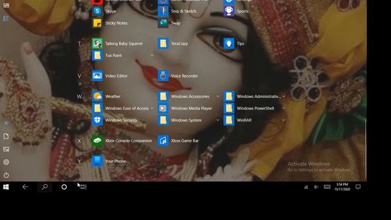Open Task View on taskbar
The height and width of the screenshot is (220, 391).
pos(83,187)
